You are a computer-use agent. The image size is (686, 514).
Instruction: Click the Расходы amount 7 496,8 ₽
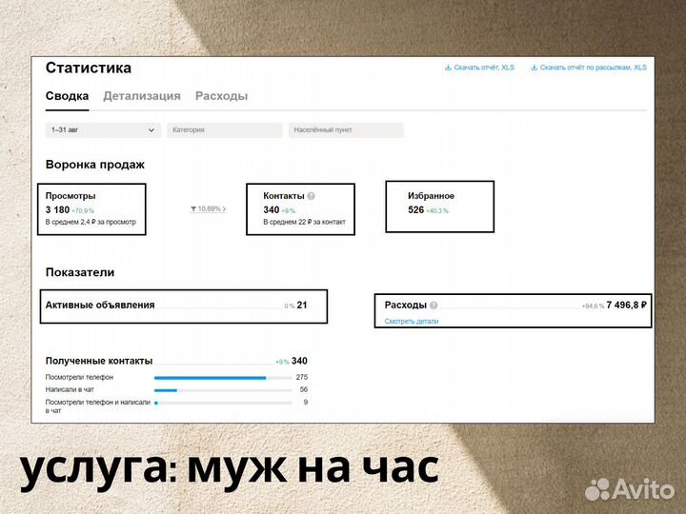coord(626,306)
